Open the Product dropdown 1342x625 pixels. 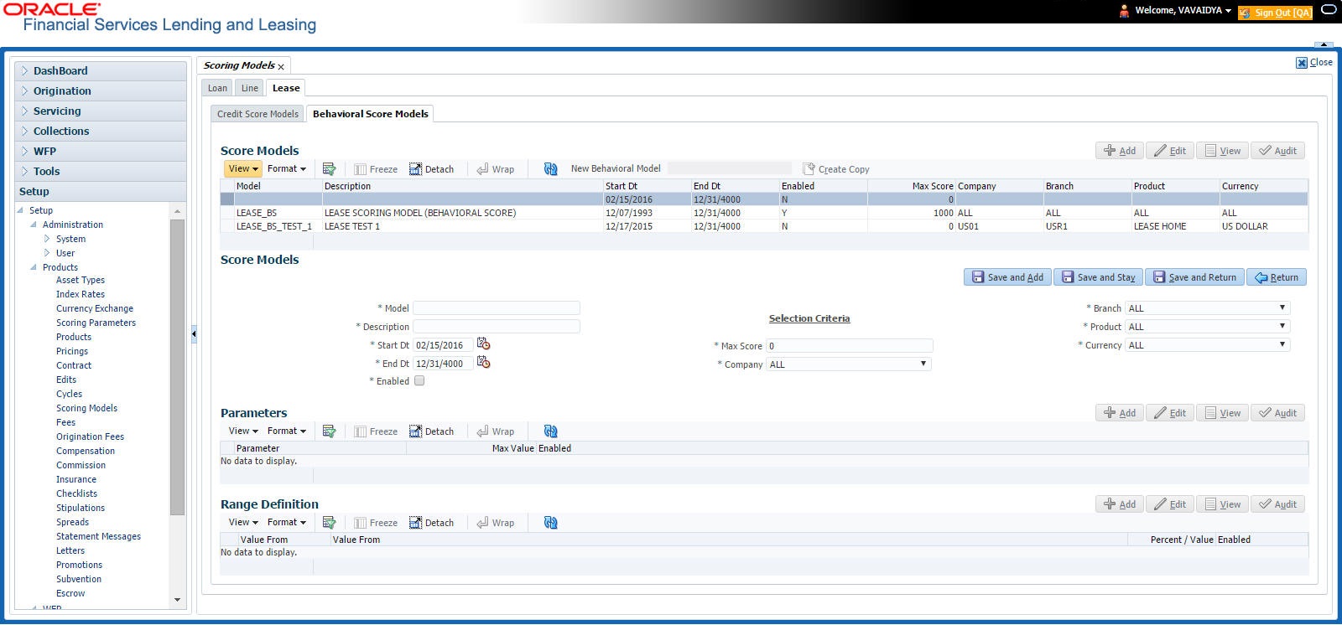(x=1207, y=327)
